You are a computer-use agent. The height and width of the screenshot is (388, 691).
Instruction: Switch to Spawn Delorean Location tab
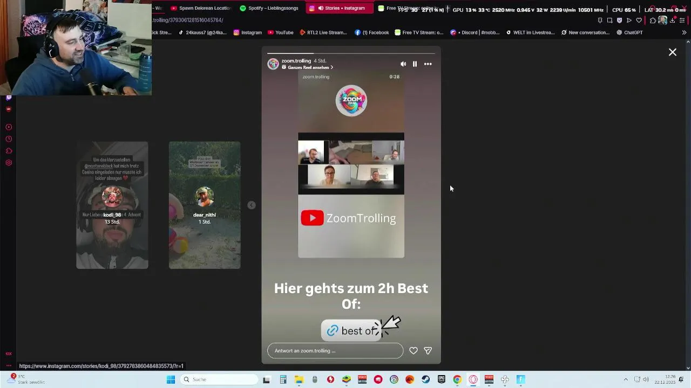200,8
